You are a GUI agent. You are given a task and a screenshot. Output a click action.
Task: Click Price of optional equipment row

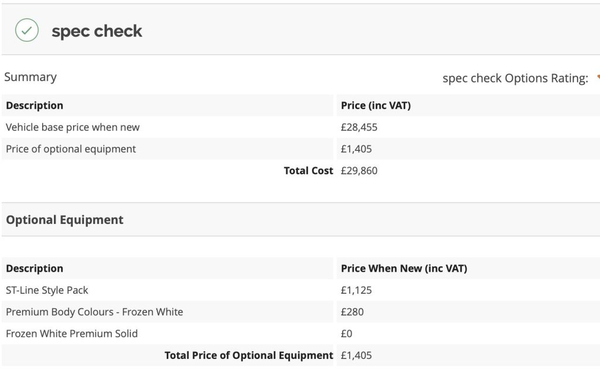pyautogui.click(x=71, y=149)
